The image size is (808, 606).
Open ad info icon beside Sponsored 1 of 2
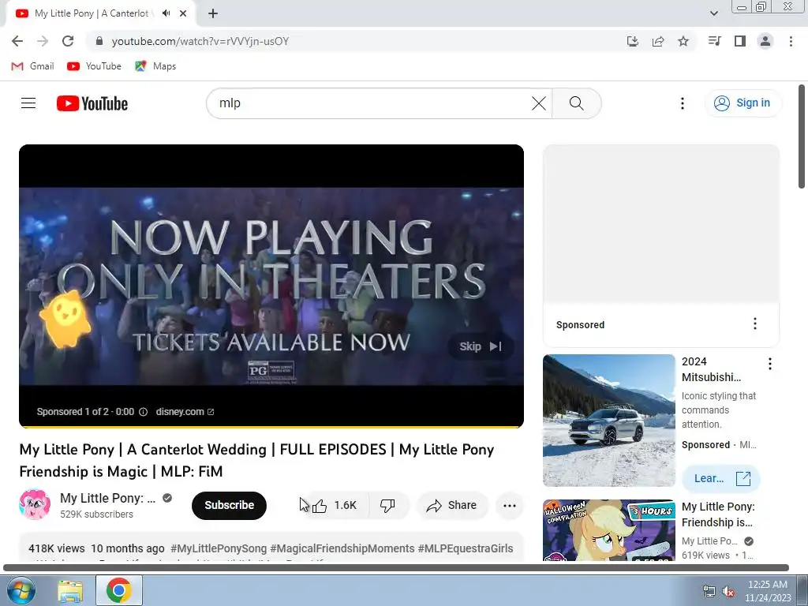coord(144,412)
